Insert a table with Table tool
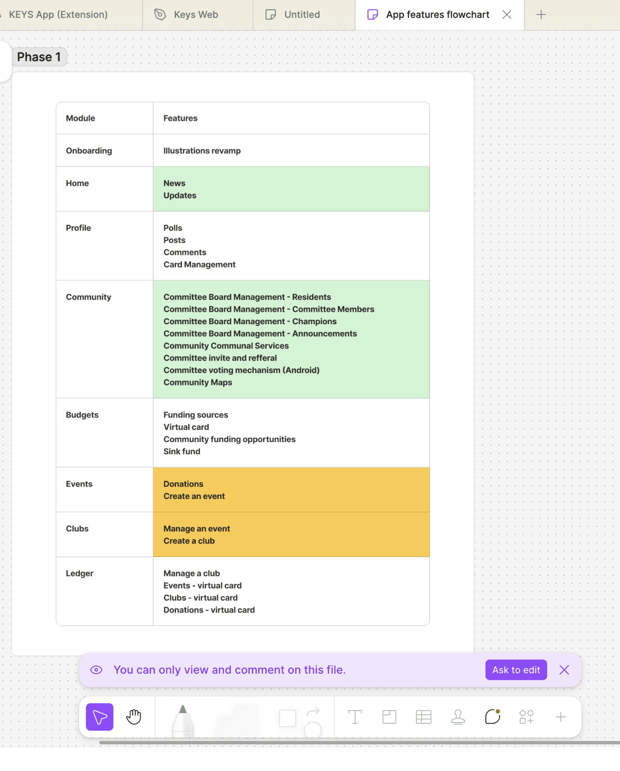 coord(424,717)
